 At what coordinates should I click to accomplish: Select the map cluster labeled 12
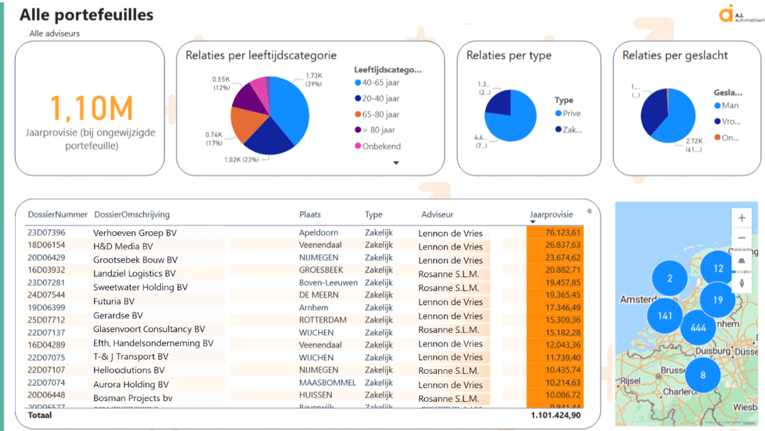click(x=718, y=268)
